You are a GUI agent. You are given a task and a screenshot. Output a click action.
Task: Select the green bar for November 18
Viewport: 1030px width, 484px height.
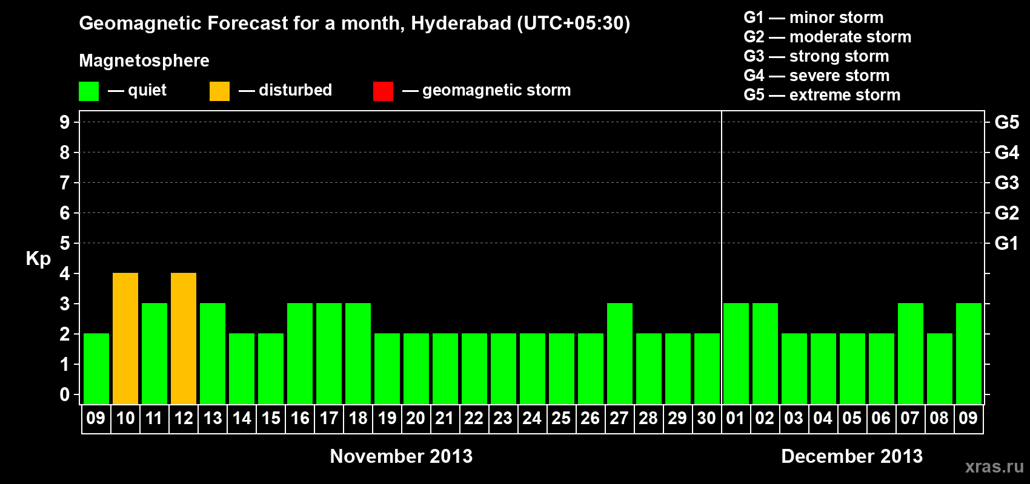[358, 354]
